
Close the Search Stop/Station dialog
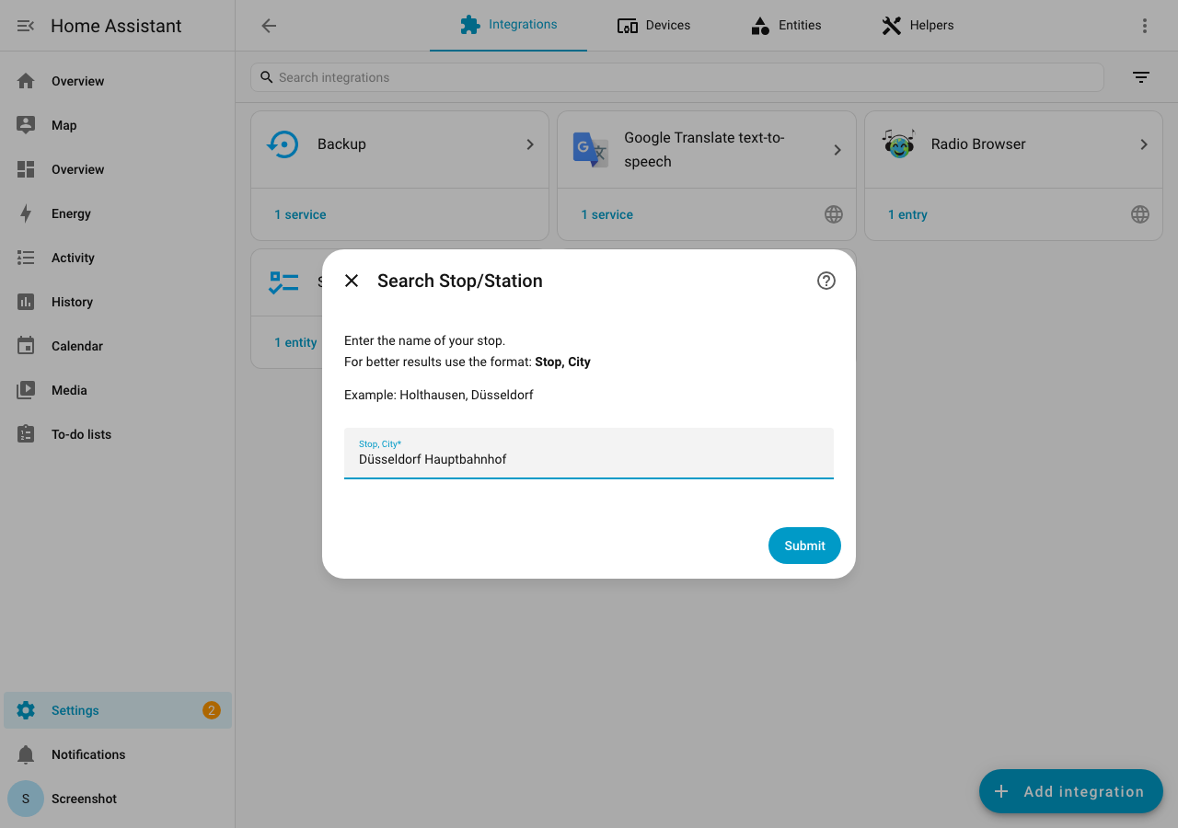click(x=352, y=281)
